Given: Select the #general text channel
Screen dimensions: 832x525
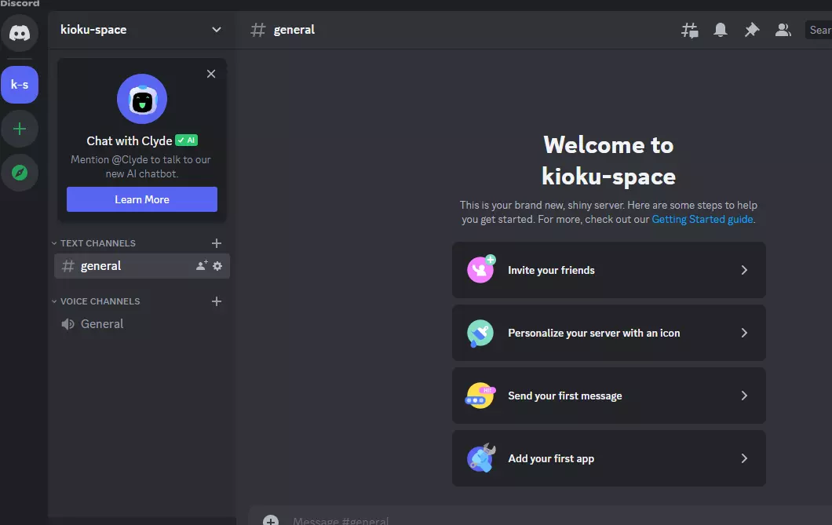Looking at the screenshot, I should pyautogui.click(x=142, y=266).
